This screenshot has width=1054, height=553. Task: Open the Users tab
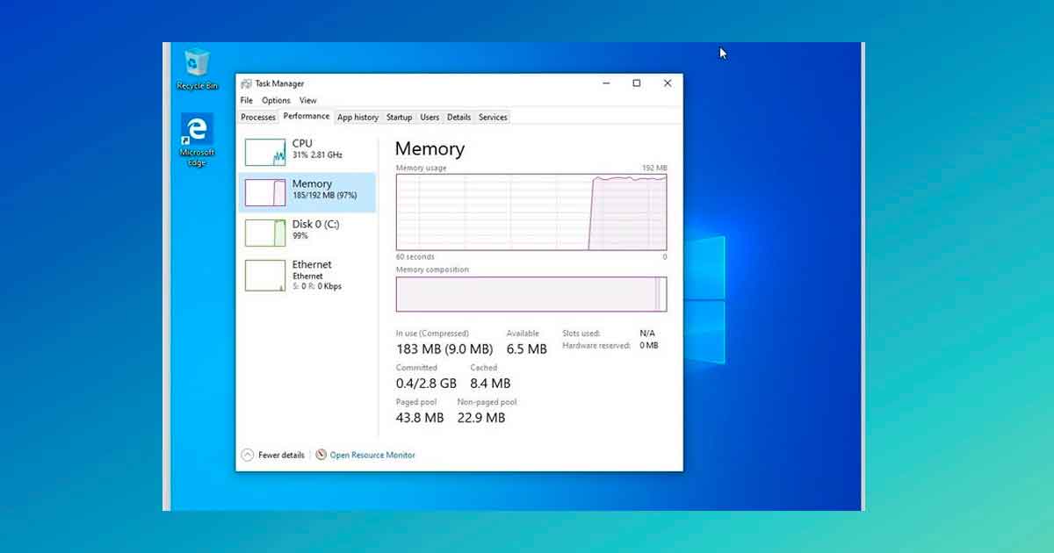[x=430, y=118]
